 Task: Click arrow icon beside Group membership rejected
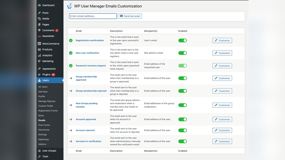click(x=71, y=91)
